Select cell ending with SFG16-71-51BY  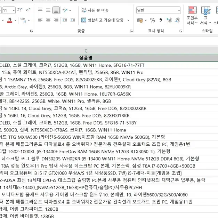pos(109,123)
